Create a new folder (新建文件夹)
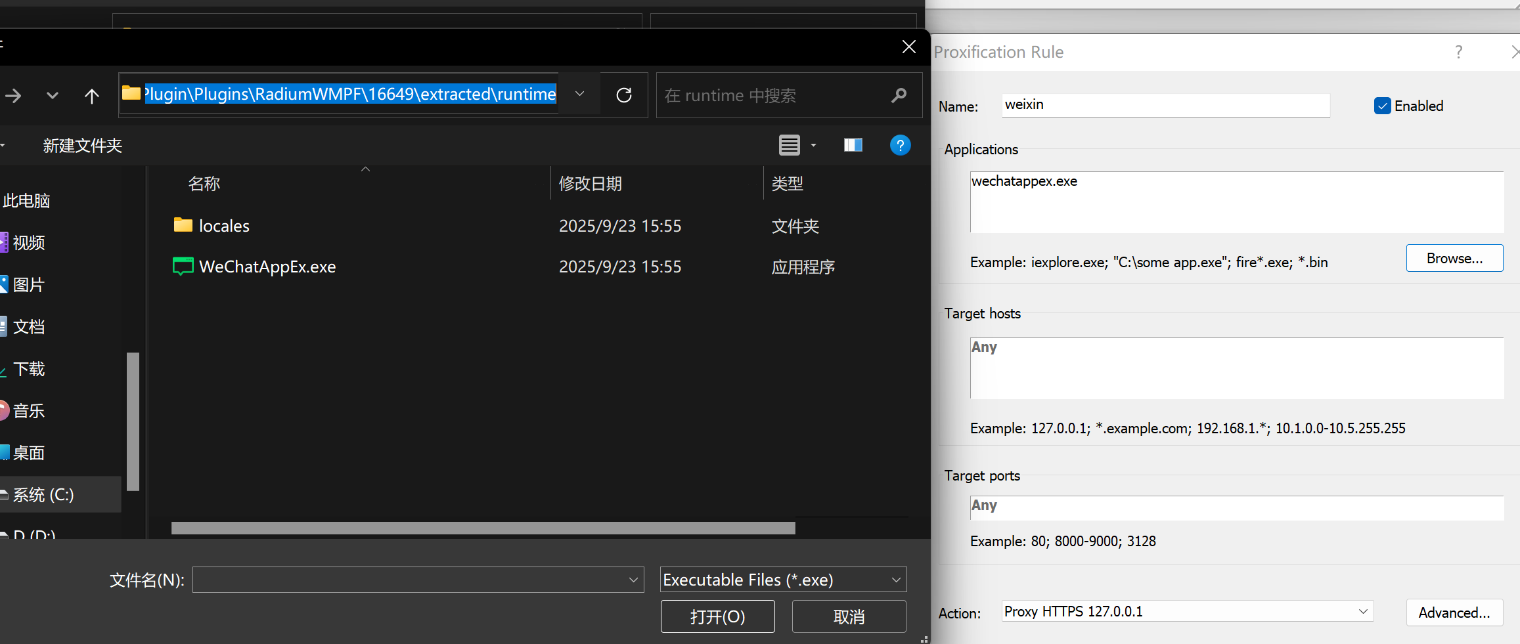The height and width of the screenshot is (644, 1520). click(83, 146)
